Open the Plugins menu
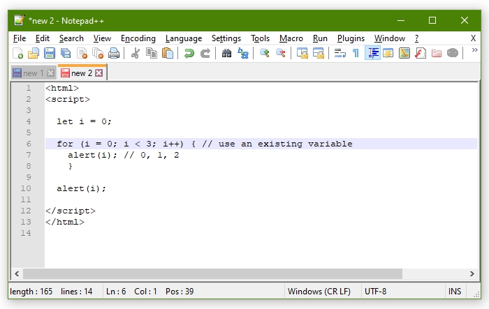 point(351,38)
